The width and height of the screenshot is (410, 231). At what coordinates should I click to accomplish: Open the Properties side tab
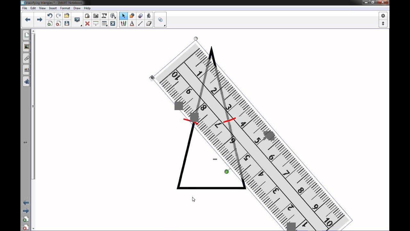pyautogui.click(x=27, y=70)
